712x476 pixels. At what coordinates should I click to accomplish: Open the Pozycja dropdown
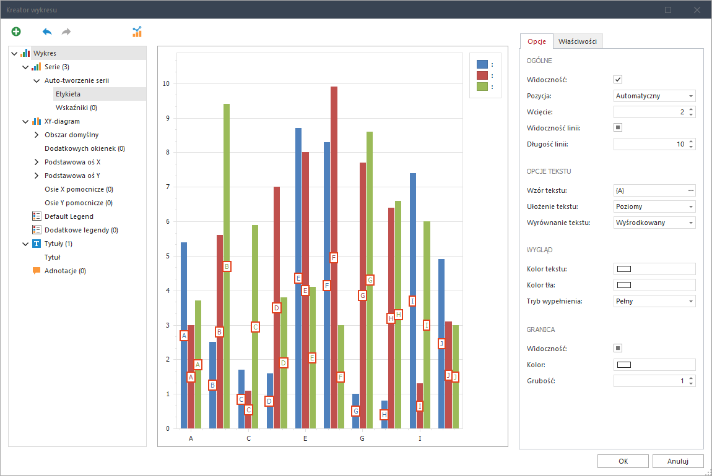pos(654,96)
